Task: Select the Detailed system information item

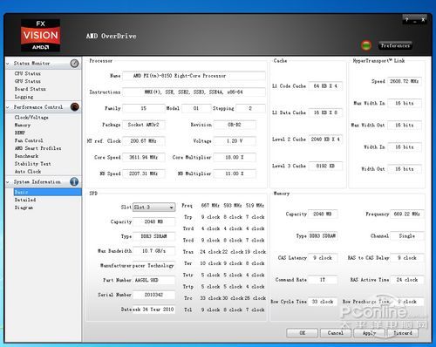Action: click(25, 200)
